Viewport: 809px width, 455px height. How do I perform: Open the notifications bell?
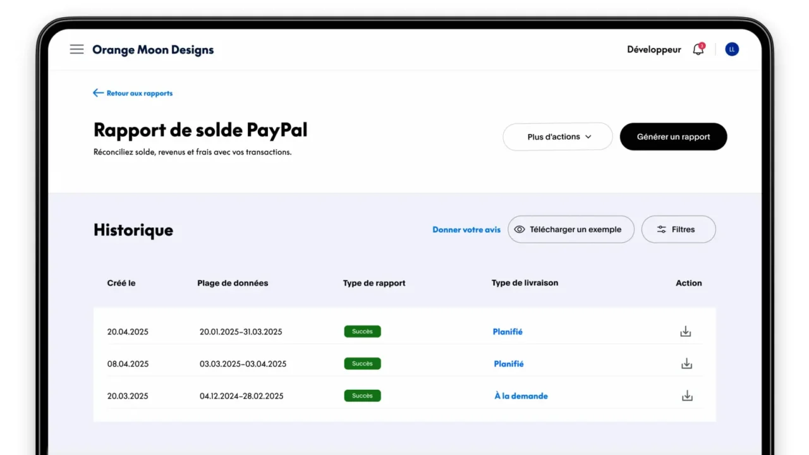coord(698,49)
